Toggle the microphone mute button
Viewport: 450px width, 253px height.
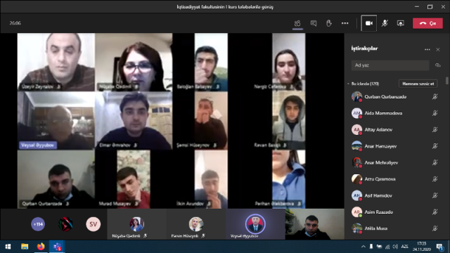[385, 23]
